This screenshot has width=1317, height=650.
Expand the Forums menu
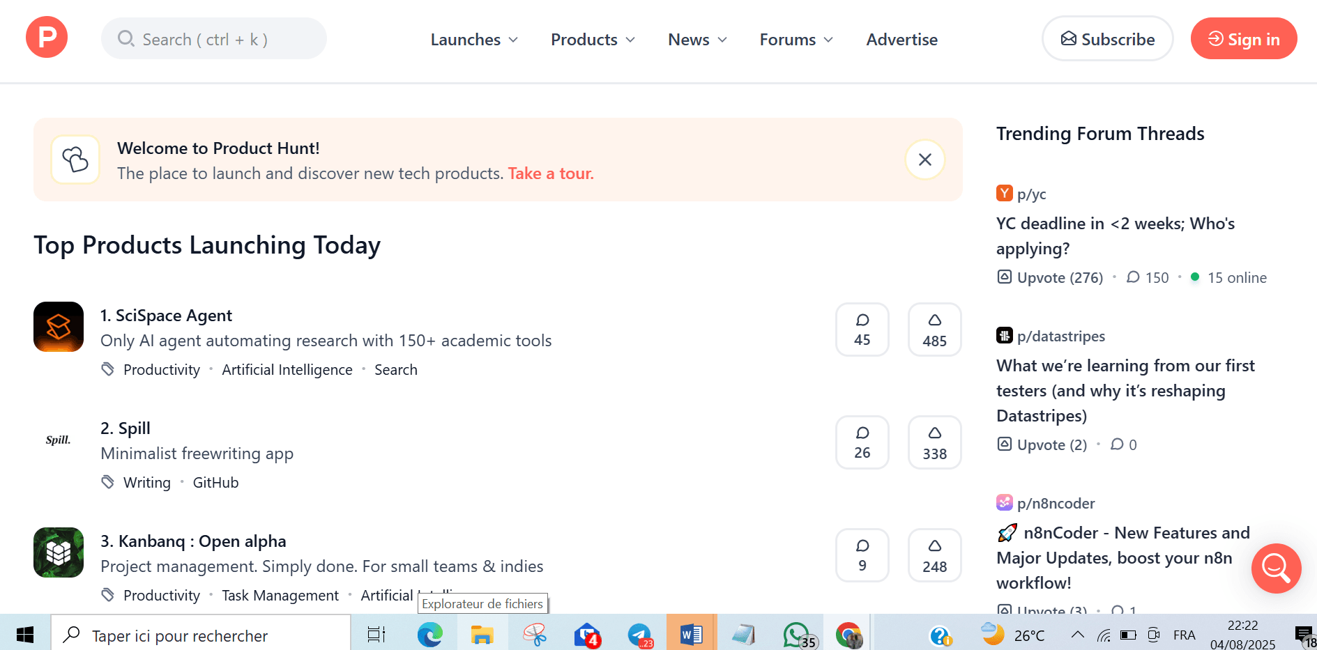click(x=796, y=40)
